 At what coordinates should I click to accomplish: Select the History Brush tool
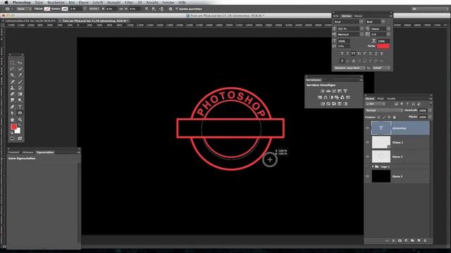20,88
